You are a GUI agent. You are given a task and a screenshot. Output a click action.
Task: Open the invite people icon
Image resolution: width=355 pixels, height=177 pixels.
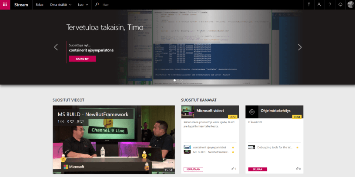[x=319, y=4]
